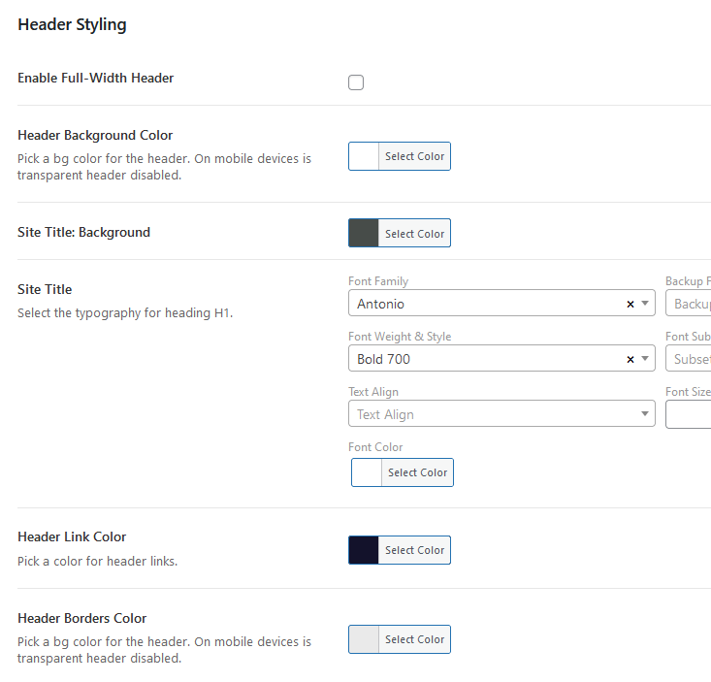Click Select Color for Header Background Color
Viewport: 711px width, 682px height.
[x=414, y=156]
